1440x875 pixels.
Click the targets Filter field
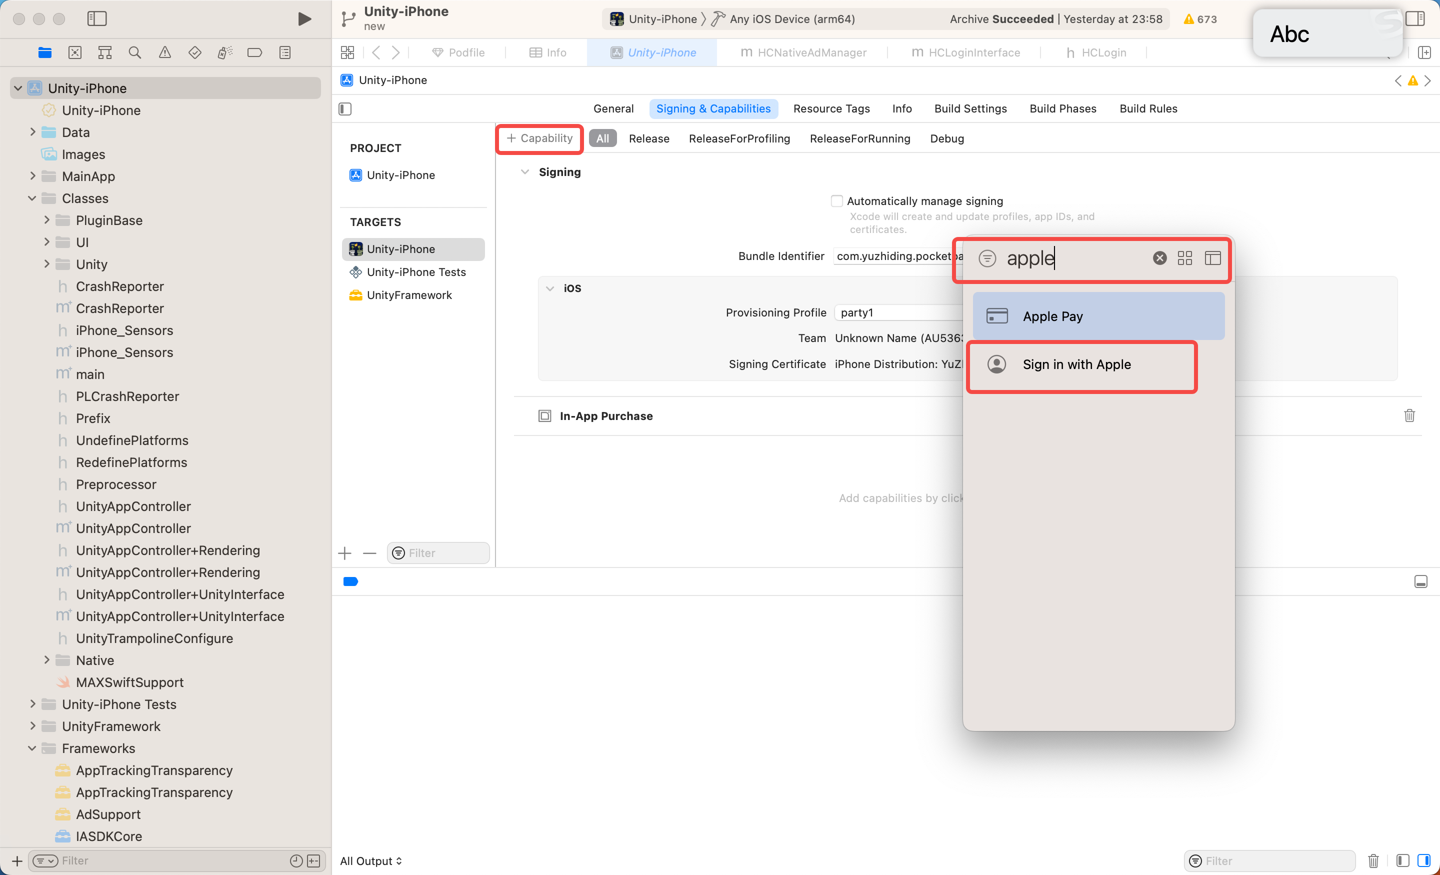437,553
